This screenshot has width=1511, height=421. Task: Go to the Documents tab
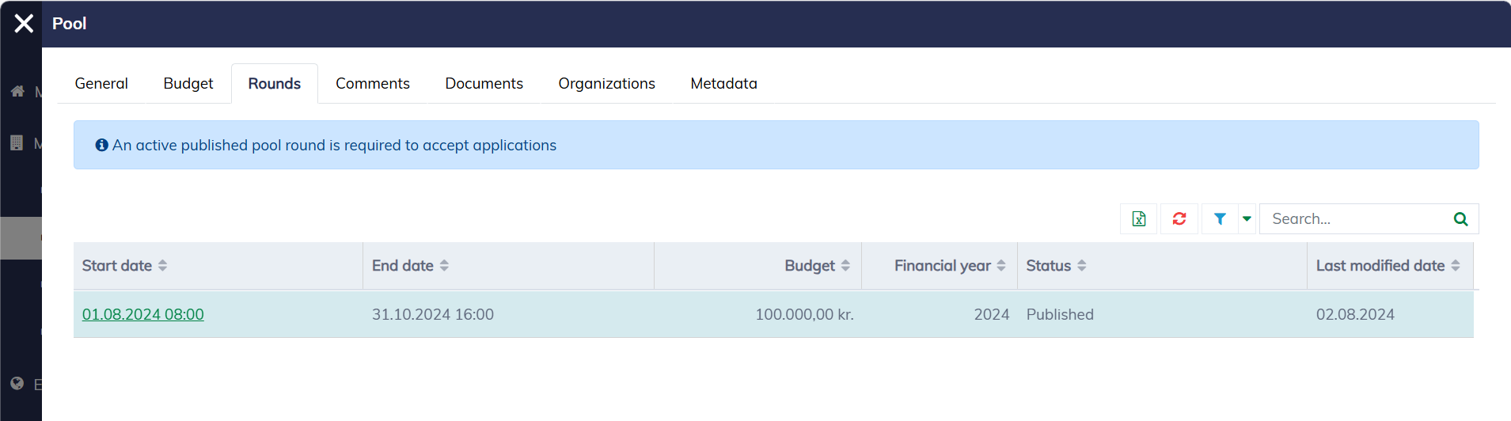[484, 84]
